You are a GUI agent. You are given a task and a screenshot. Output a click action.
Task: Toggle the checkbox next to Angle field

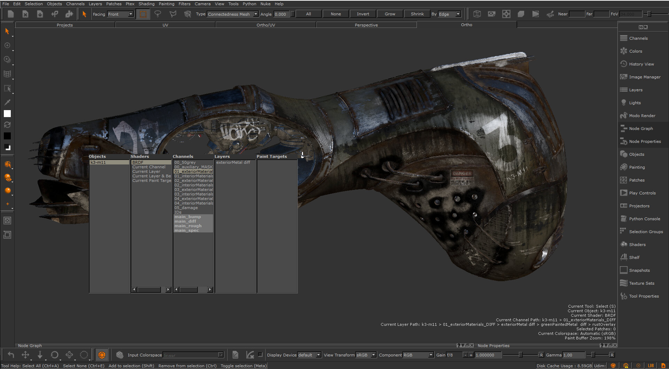293,14
